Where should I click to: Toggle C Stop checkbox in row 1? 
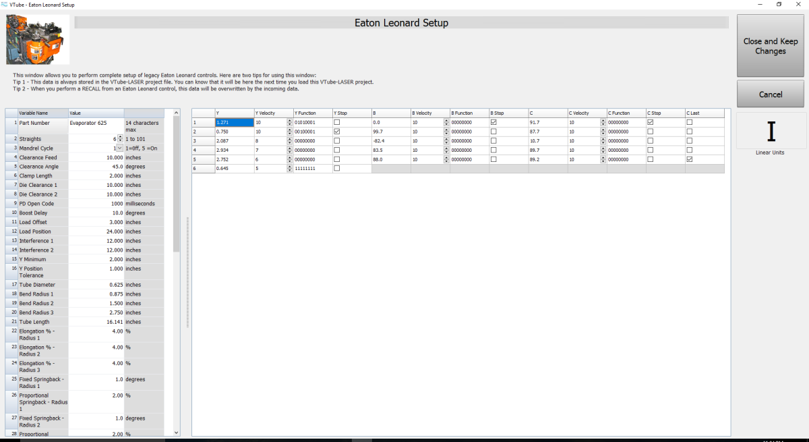coord(651,122)
